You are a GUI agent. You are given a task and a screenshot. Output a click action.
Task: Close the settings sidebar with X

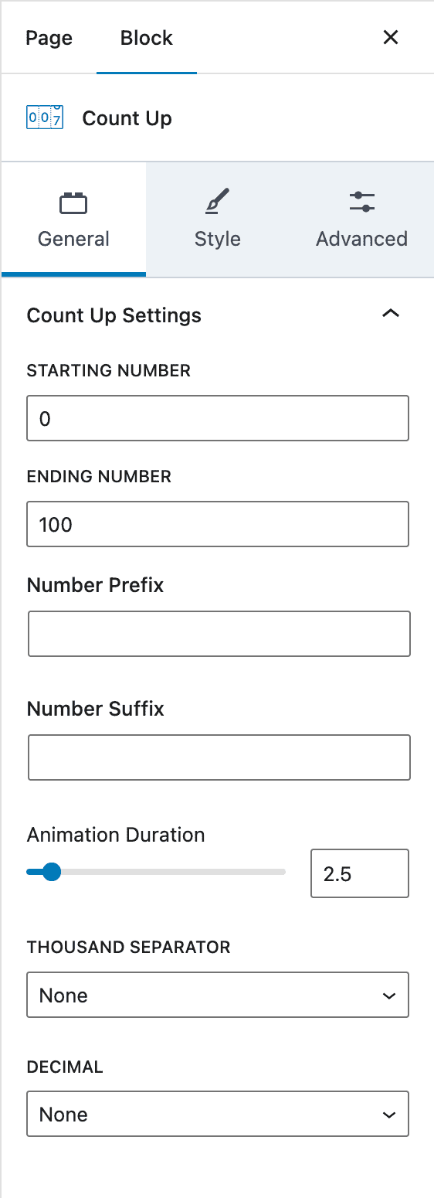[x=391, y=37]
